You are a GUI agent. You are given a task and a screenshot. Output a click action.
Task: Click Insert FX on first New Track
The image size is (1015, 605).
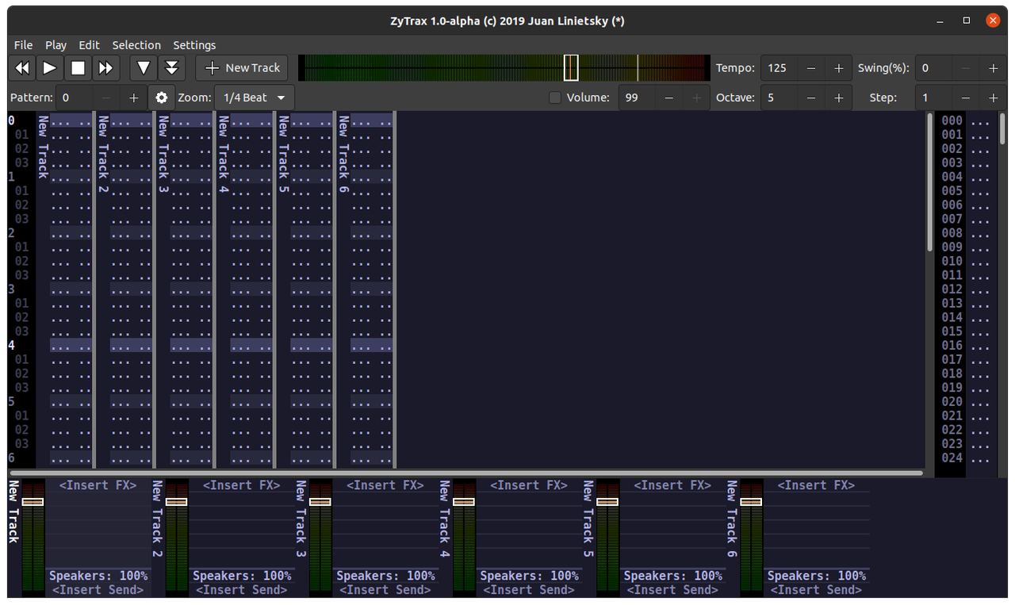98,485
